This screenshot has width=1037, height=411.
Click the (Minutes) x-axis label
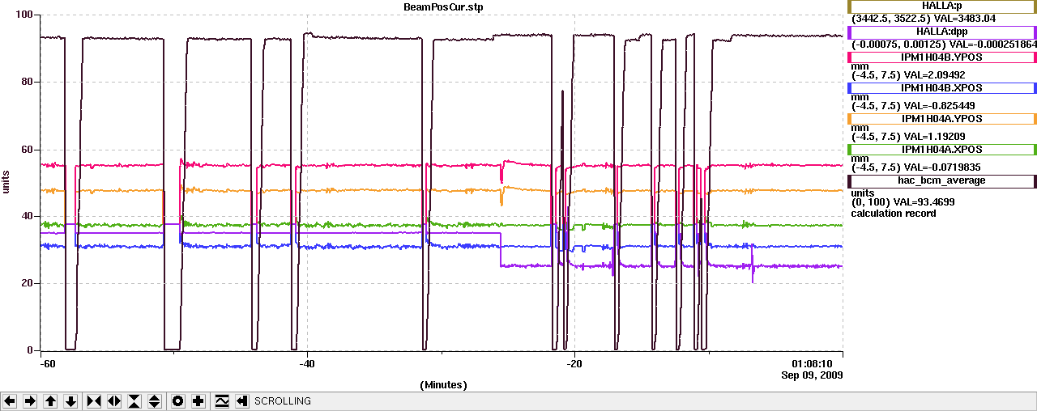(444, 385)
